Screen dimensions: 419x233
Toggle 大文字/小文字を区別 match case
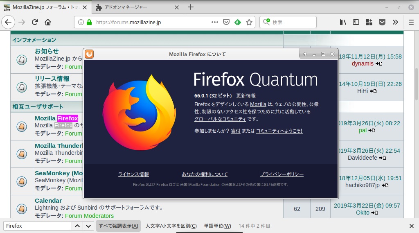point(171,226)
